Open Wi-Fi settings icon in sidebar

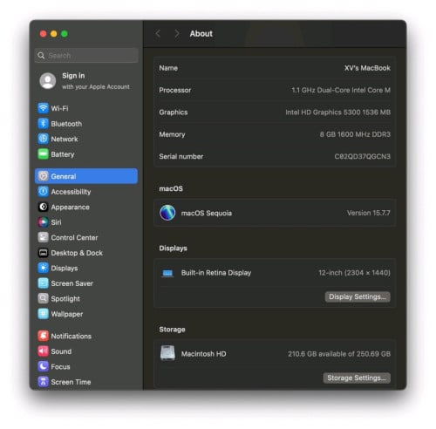coord(43,108)
